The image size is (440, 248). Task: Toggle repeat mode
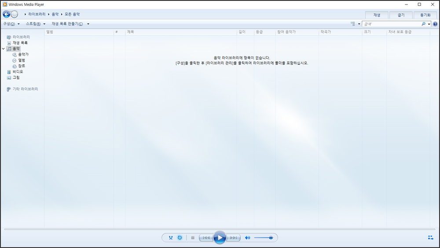click(180, 237)
